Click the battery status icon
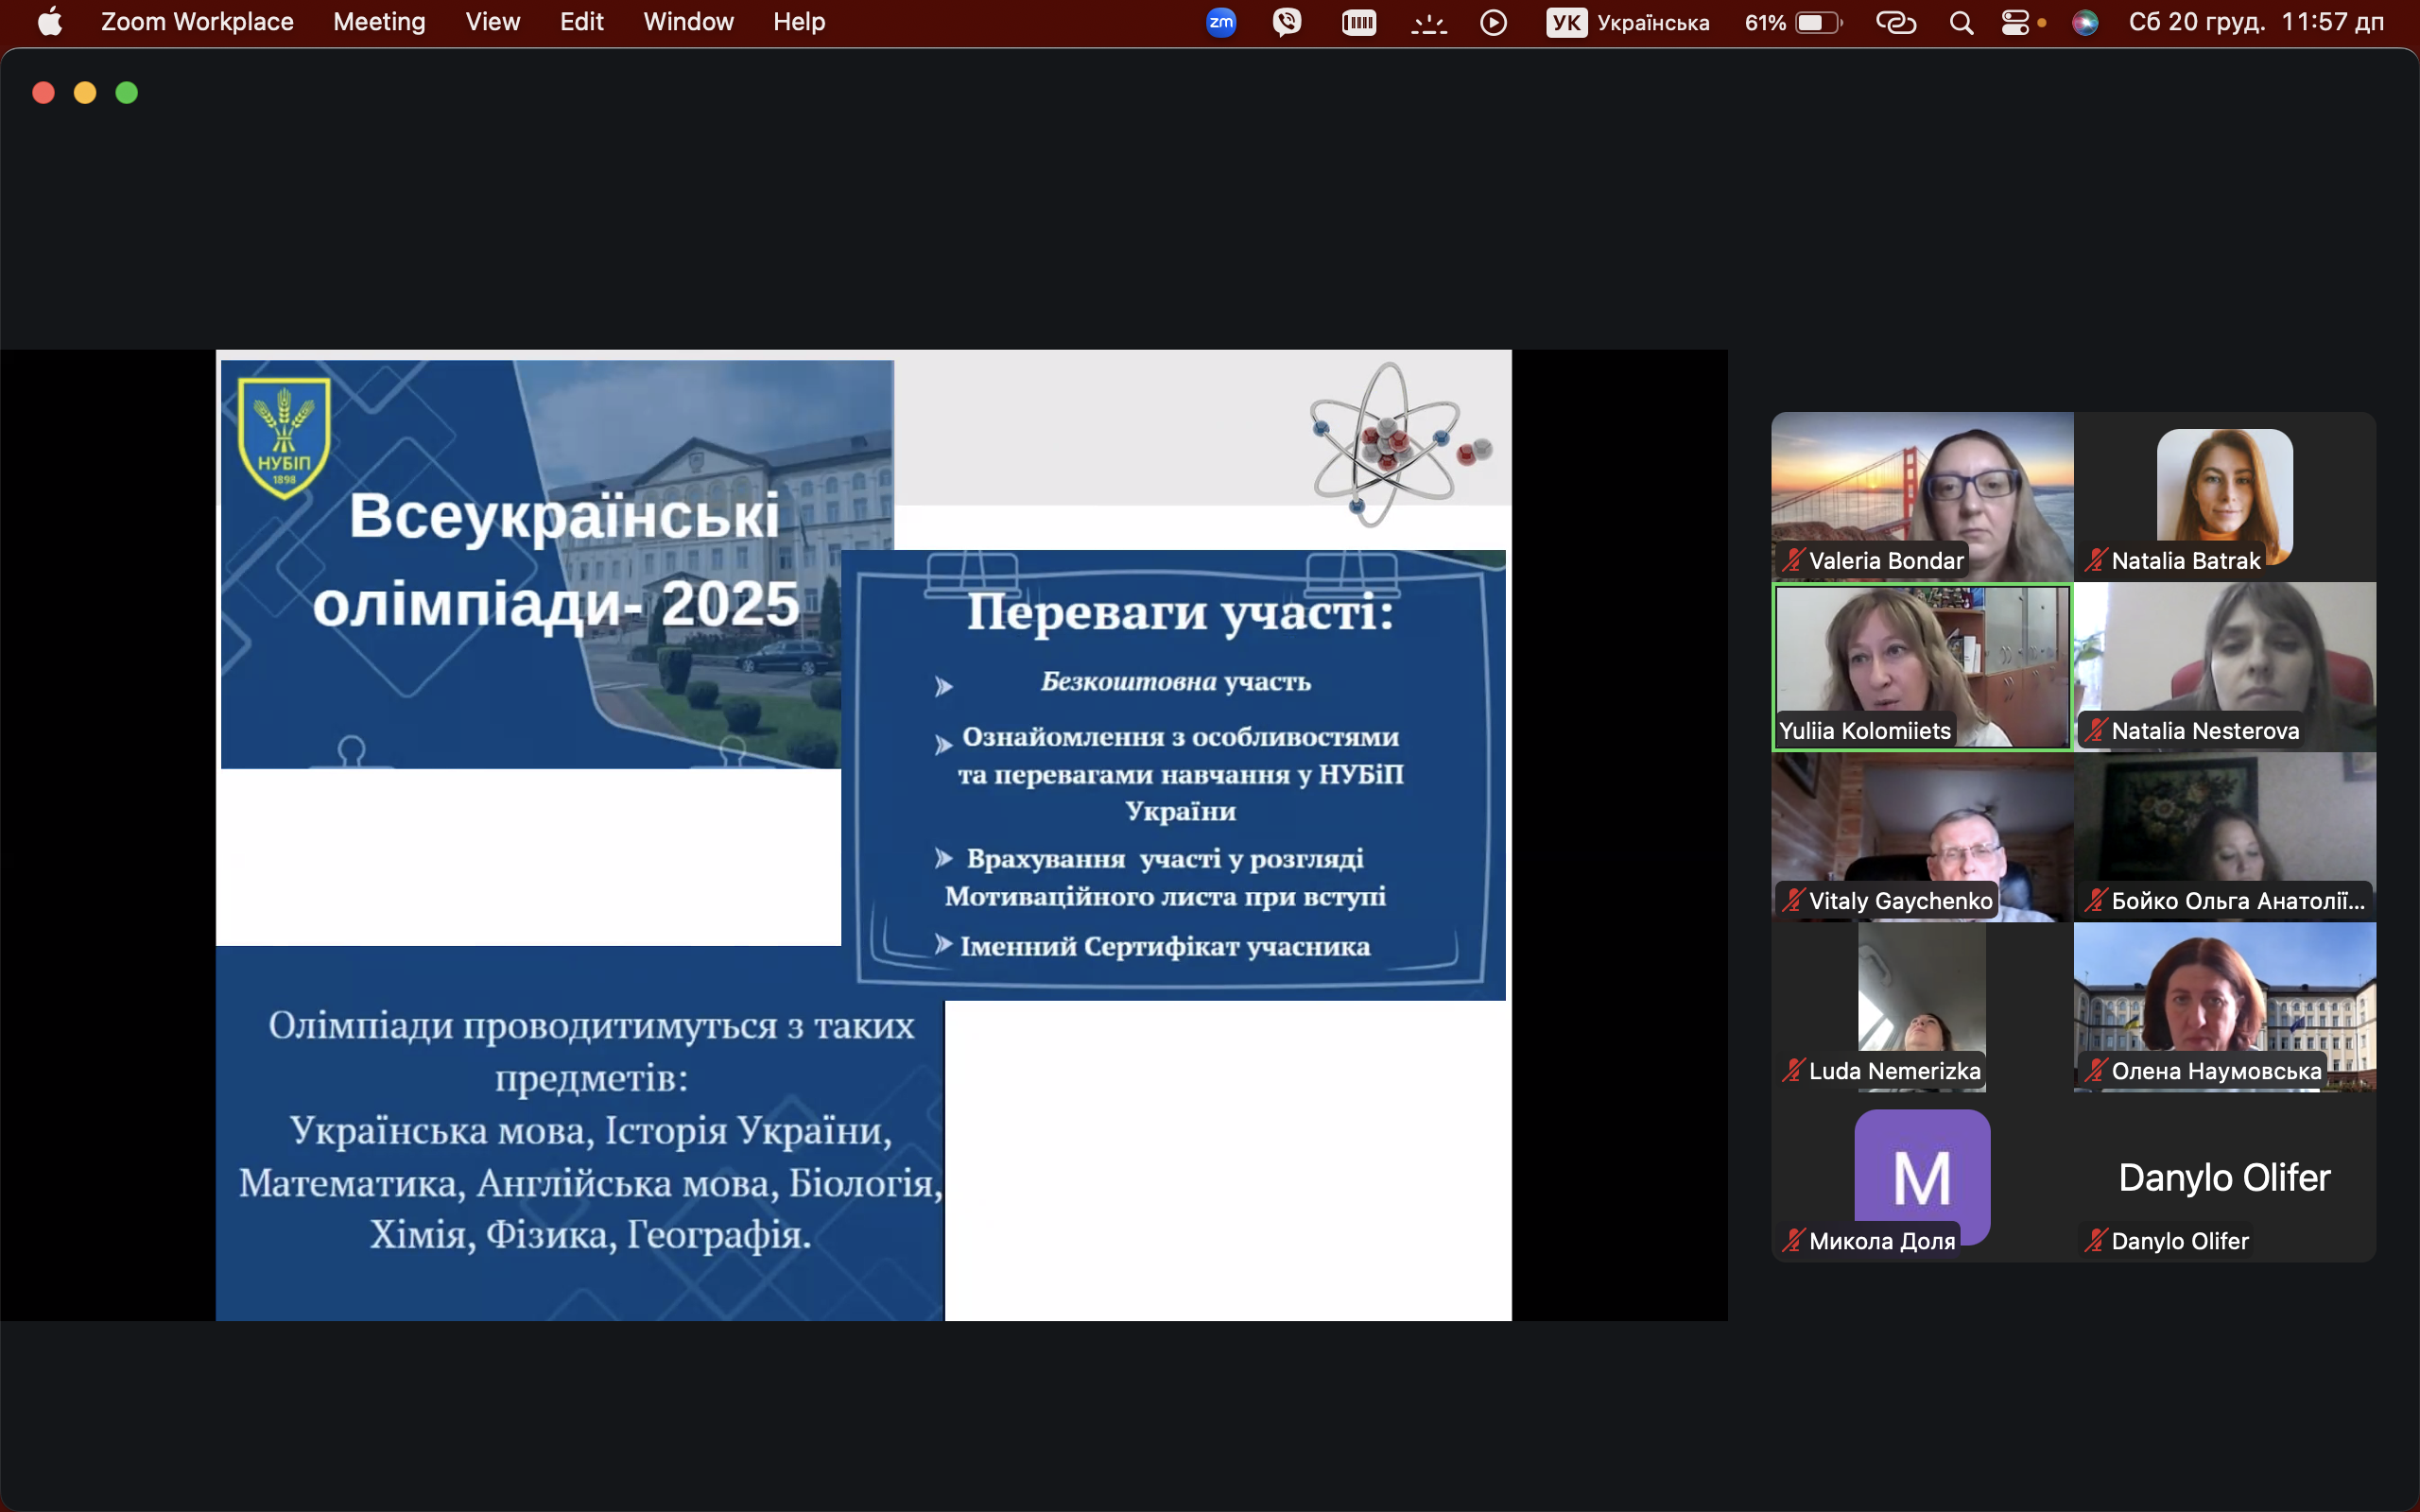This screenshot has height=1512, width=2420. click(x=1818, y=22)
